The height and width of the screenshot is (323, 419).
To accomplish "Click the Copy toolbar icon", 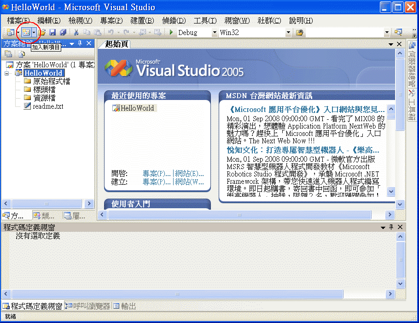I will (87, 32).
